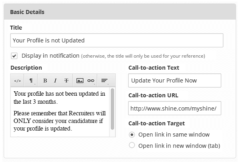Open HTML code view in editor toolbar
This screenshot has height=163, width=240.
17,80
